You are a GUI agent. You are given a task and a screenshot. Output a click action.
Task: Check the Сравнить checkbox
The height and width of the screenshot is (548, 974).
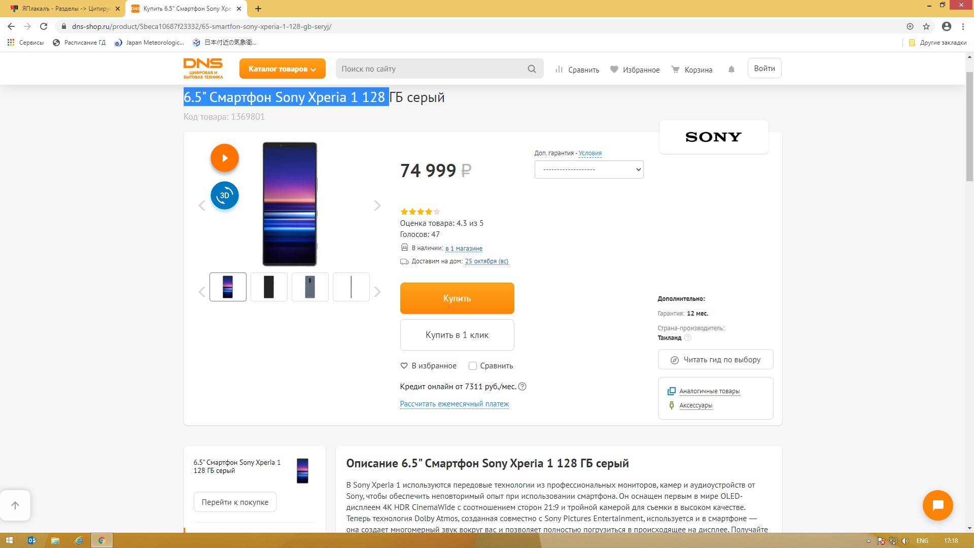tap(473, 366)
